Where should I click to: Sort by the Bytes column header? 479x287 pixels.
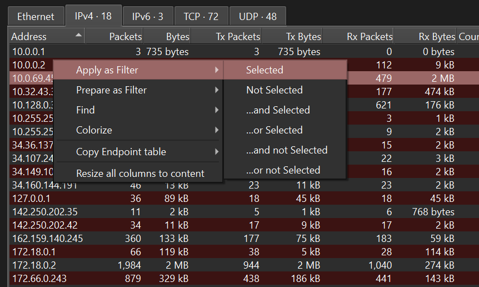(x=167, y=37)
